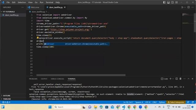196x110 pixels.
Task: Click the taskbar Search box
Action: [x=67, y=107]
